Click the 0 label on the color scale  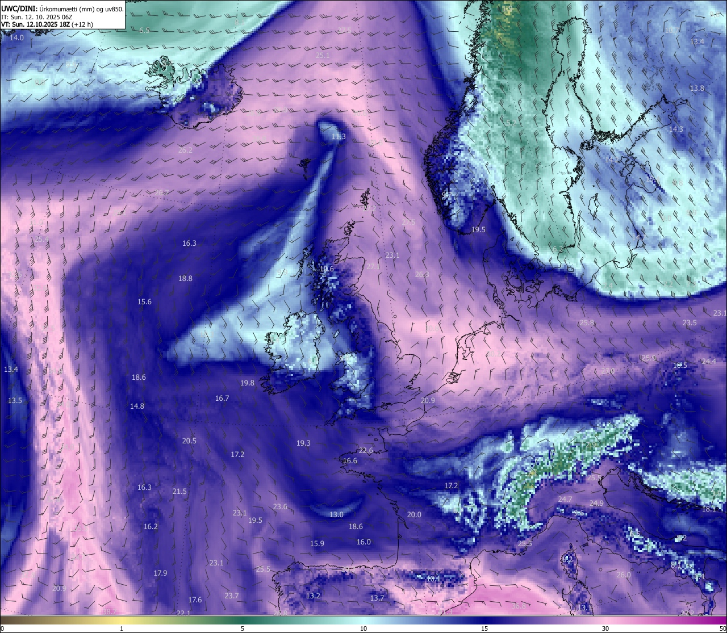click(x=2, y=628)
